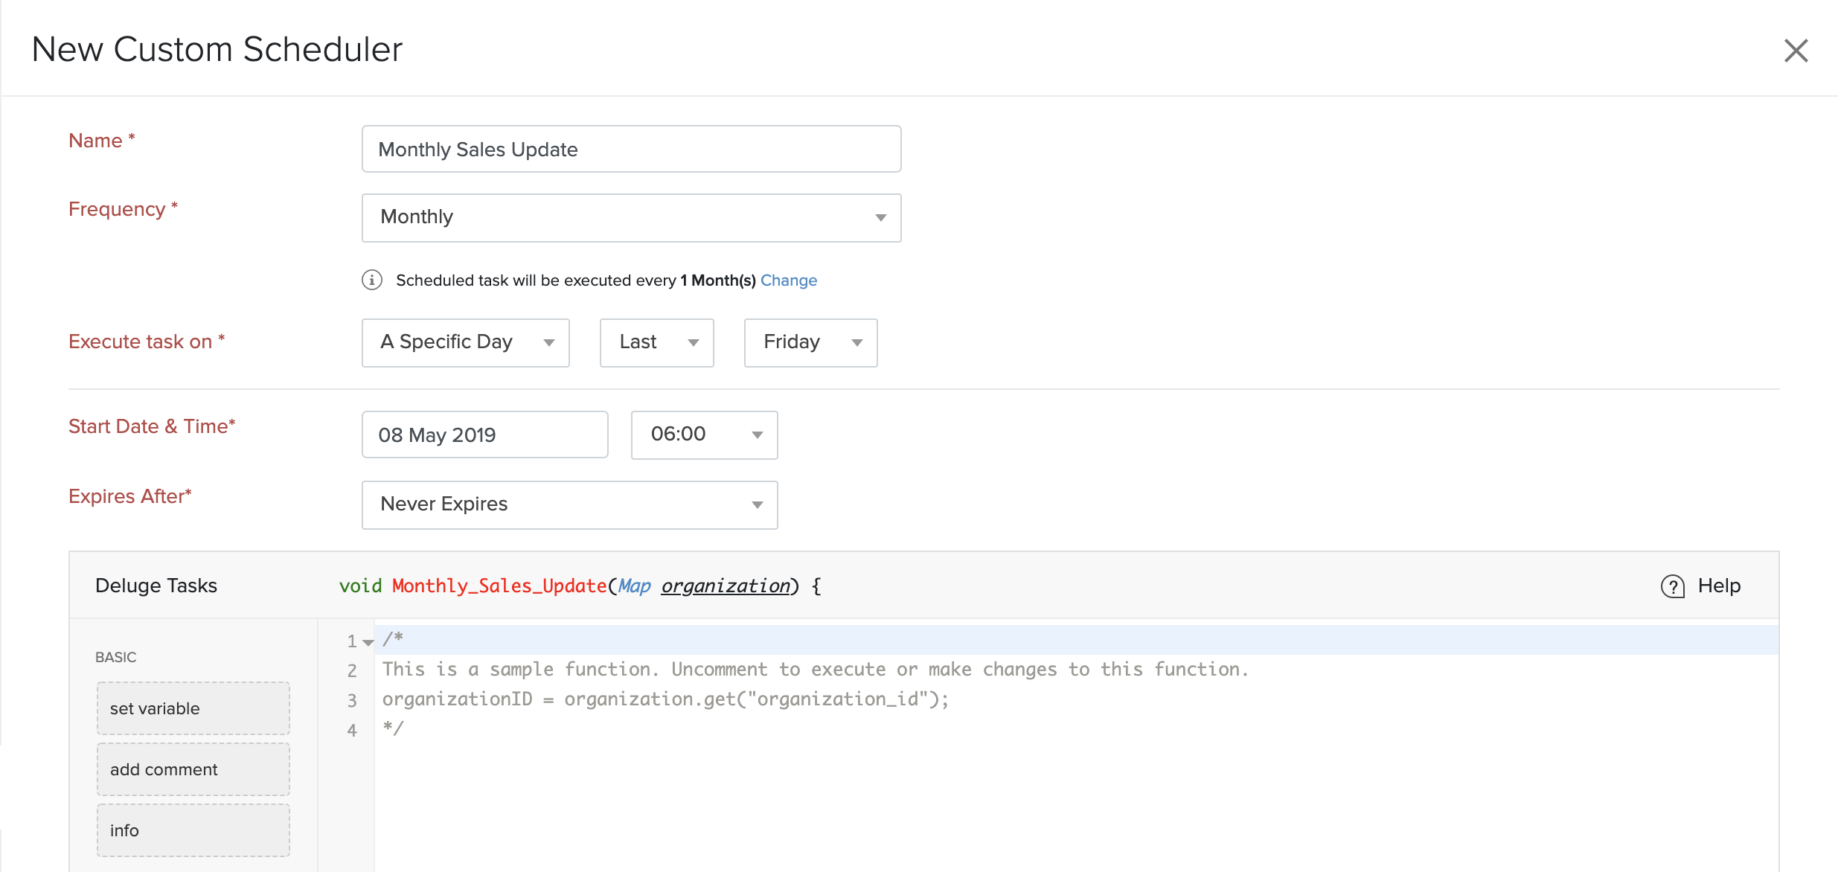Image resolution: width=1838 pixels, height=872 pixels.
Task: Click line number 4 in the editor gutter
Action: (352, 730)
